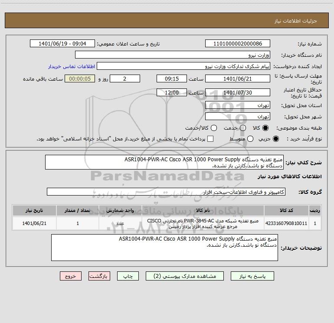Click the remaining time counter 00:00:05
334x323 pixels.
[x=80, y=78]
